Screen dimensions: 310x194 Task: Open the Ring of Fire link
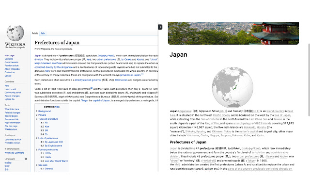212,123
